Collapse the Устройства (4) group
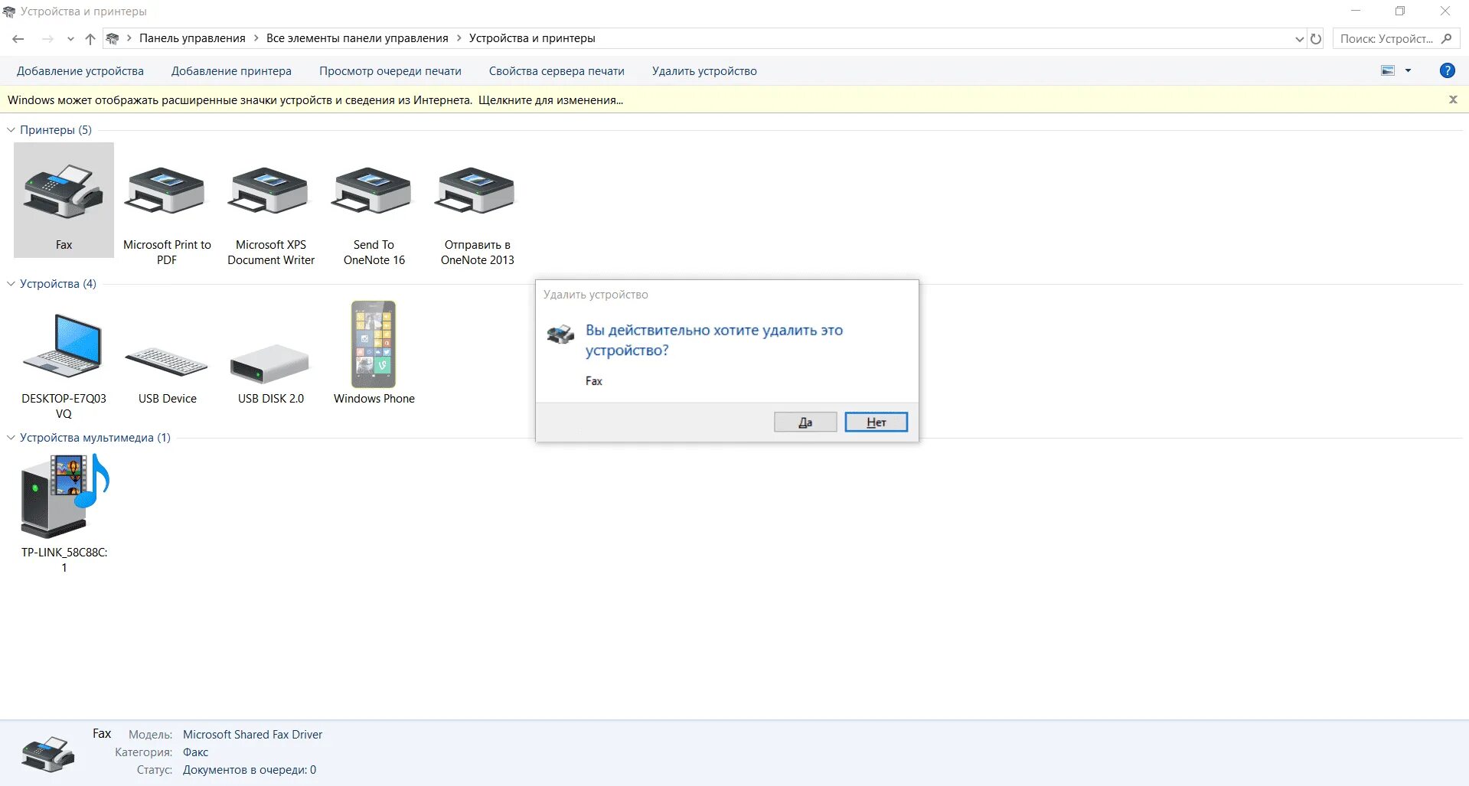1469x786 pixels. click(11, 284)
